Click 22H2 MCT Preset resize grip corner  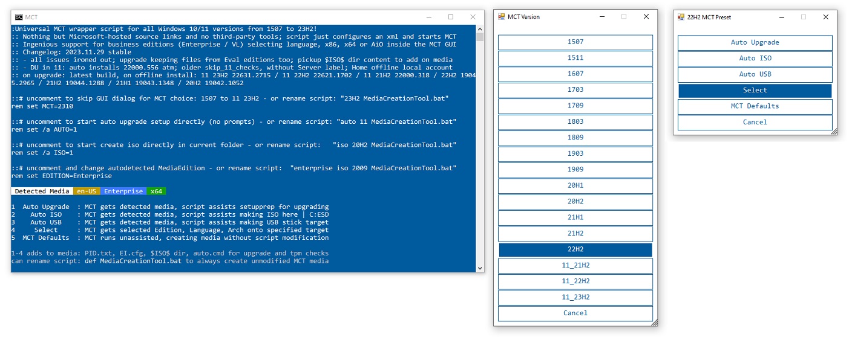834,131
